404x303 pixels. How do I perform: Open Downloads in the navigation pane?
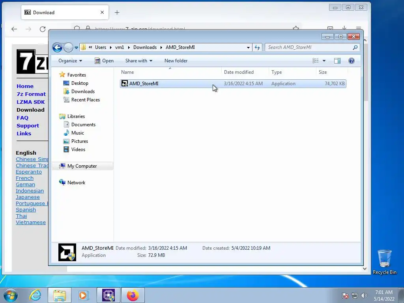[x=83, y=92]
